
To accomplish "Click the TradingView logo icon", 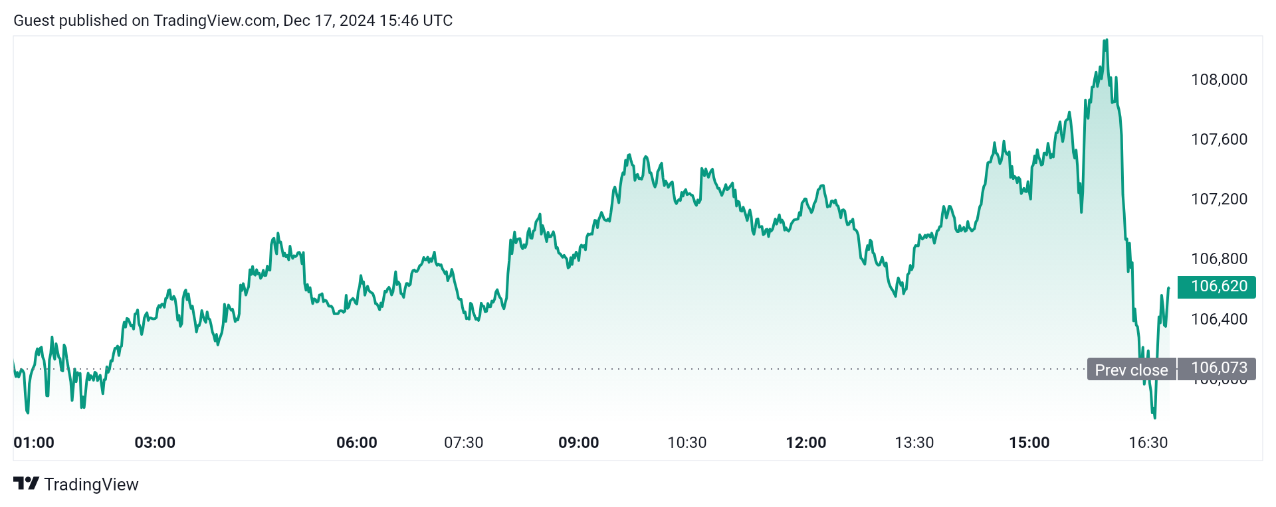I will coord(26,484).
